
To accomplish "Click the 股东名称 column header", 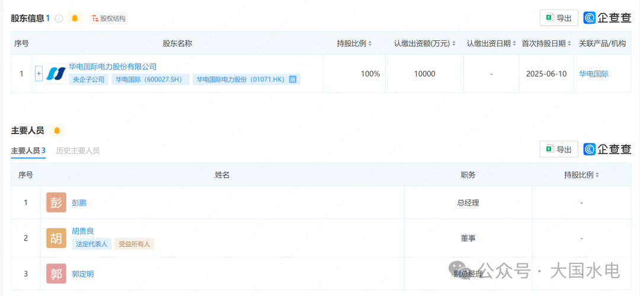I will point(178,44).
